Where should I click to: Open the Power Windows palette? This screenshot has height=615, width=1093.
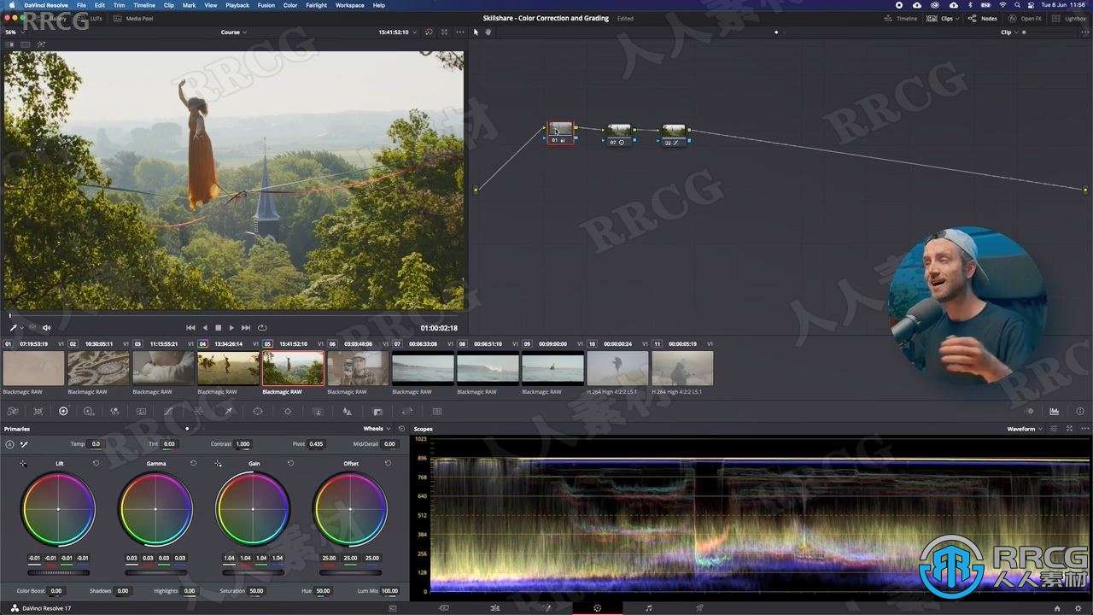[257, 411]
